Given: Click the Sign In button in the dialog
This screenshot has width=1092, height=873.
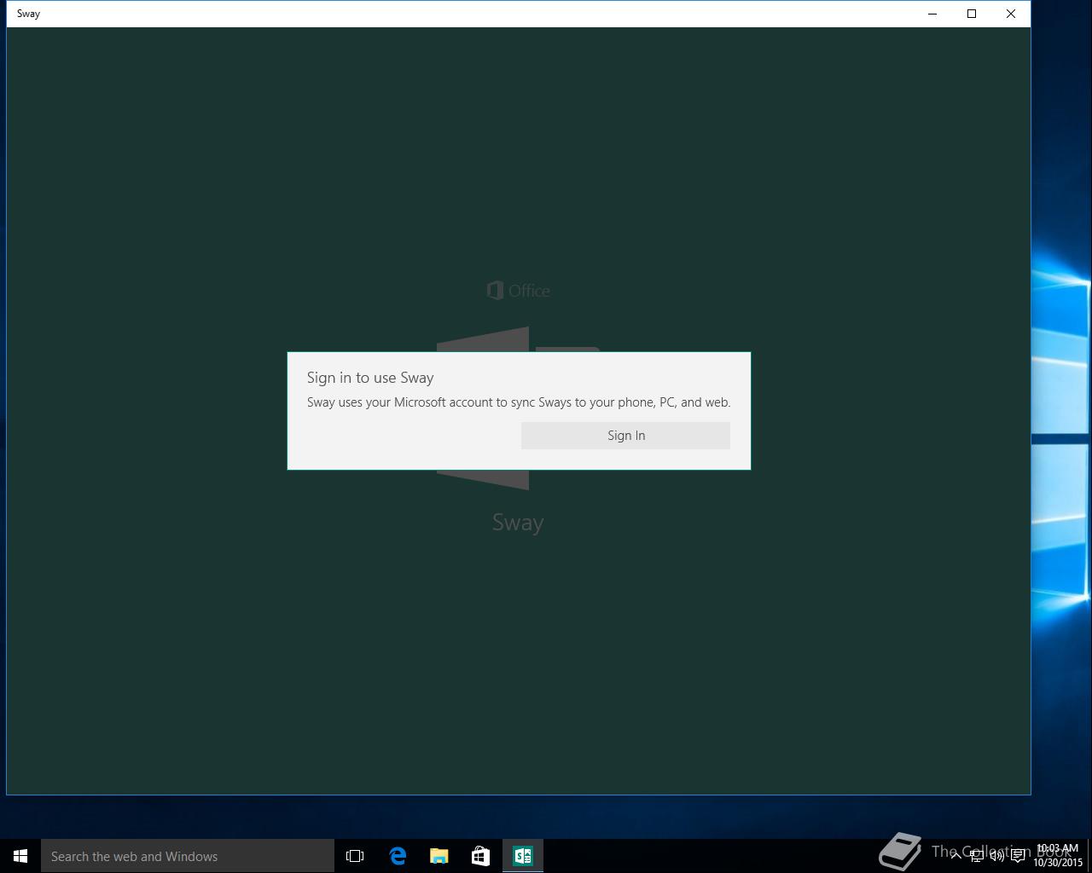Looking at the screenshot, I should (x=625, y=436).
